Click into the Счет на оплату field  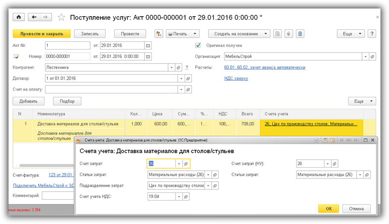coord(111,90)
